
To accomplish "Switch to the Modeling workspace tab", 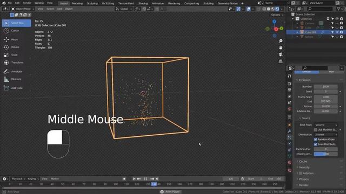I will [77, 3].
